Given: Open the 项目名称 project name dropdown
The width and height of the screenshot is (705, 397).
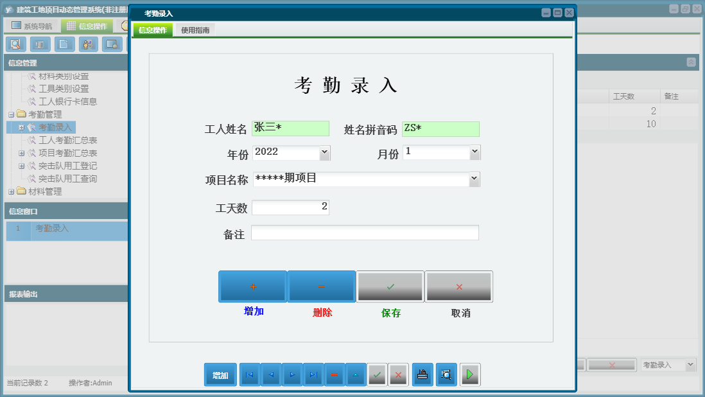Looking at the screenshot, I should pos(474,179).
